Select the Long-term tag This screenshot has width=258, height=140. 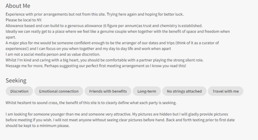(x=146, y=91)
